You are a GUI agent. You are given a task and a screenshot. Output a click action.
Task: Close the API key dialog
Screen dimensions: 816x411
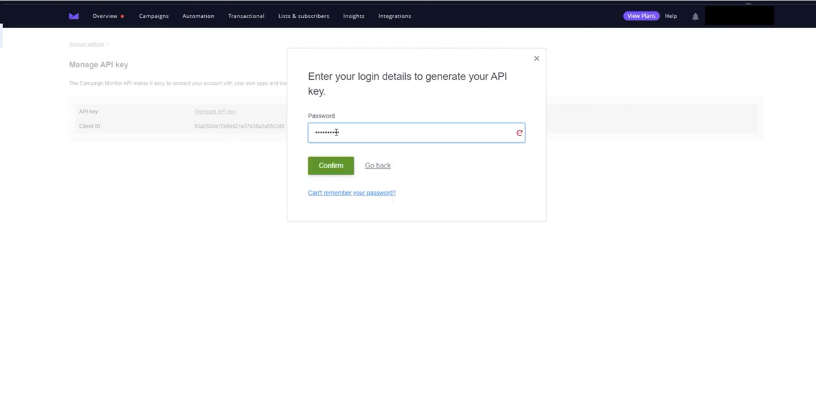pos(536,58)
